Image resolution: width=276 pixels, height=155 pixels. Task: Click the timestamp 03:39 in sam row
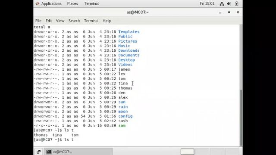click(x=110, y=125)
